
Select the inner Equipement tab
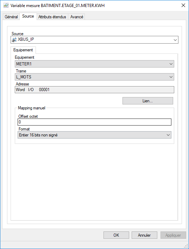tap(23, 50)
